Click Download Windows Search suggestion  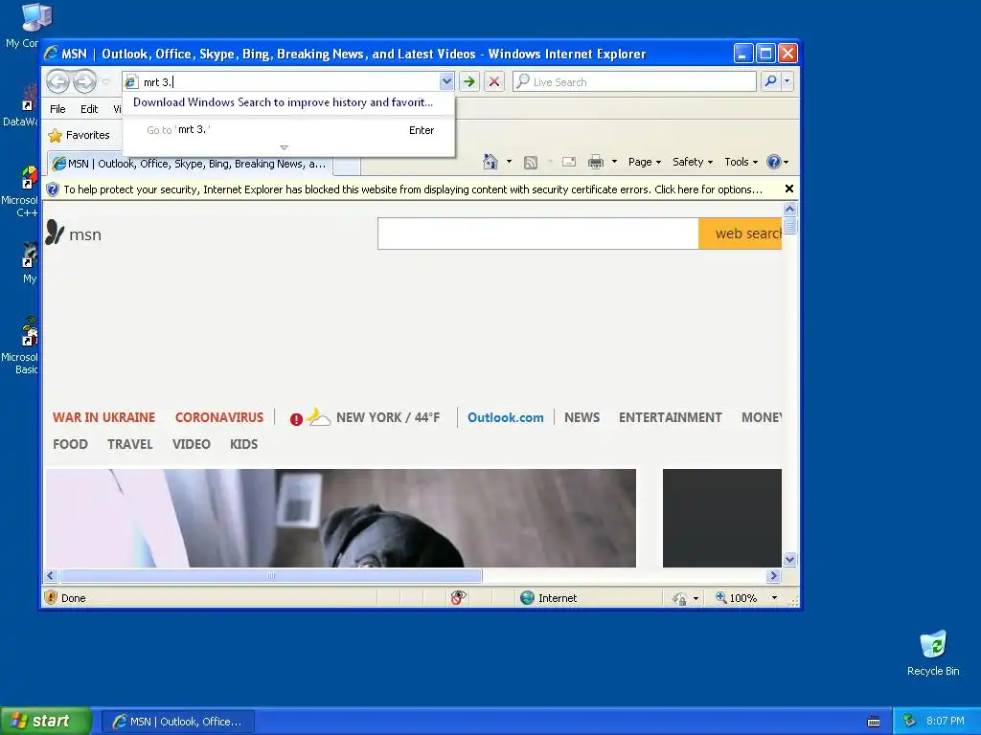[283, 102]
